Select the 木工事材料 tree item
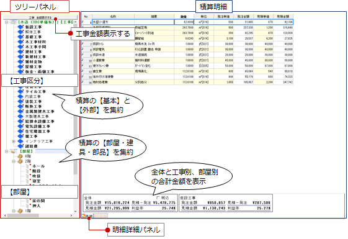Screen dimensions: 348x239 pyautogui.click(x=35, y=42)
